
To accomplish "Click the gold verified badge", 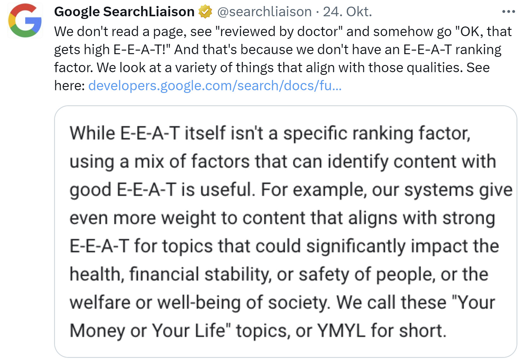I will point(205,12).
